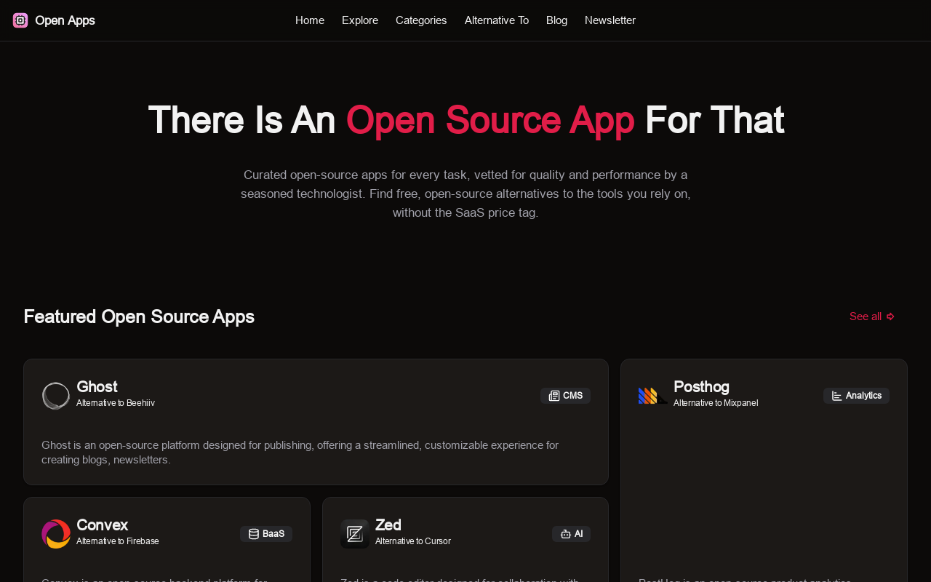The width and height of the screenshot is (931, 582).
Task: Open the Posthog app title
Action: pos(701,387)
